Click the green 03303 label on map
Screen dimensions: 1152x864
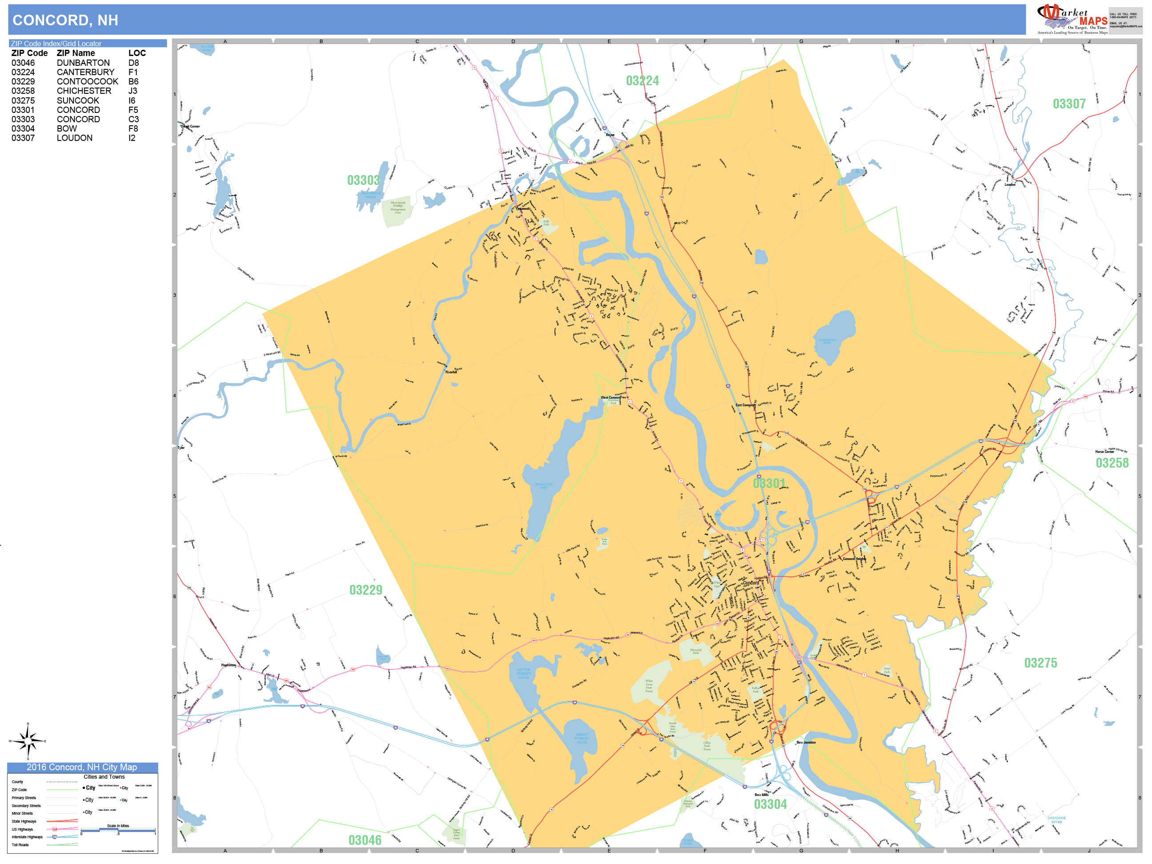364,180
